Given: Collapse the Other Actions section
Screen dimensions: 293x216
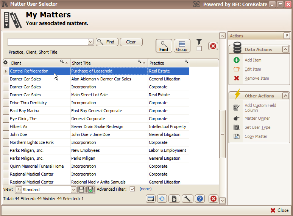Looking at the screenshot, I should click(x=285, y=96).
